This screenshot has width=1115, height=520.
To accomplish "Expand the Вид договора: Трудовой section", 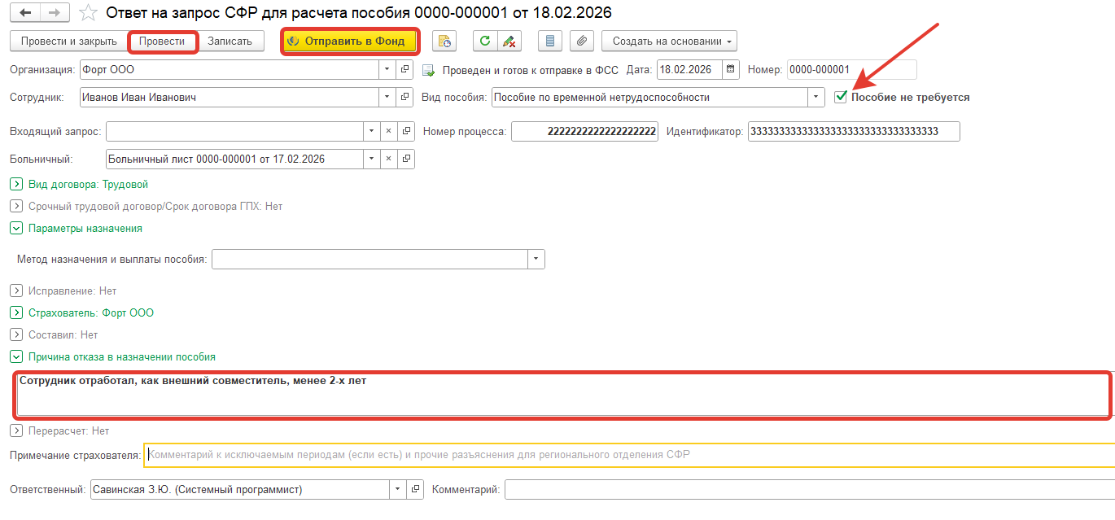I will tap(16, 185).
